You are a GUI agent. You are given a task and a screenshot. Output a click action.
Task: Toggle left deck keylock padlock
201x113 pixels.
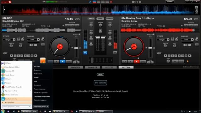pyautogui.click(x=79, y=34)
